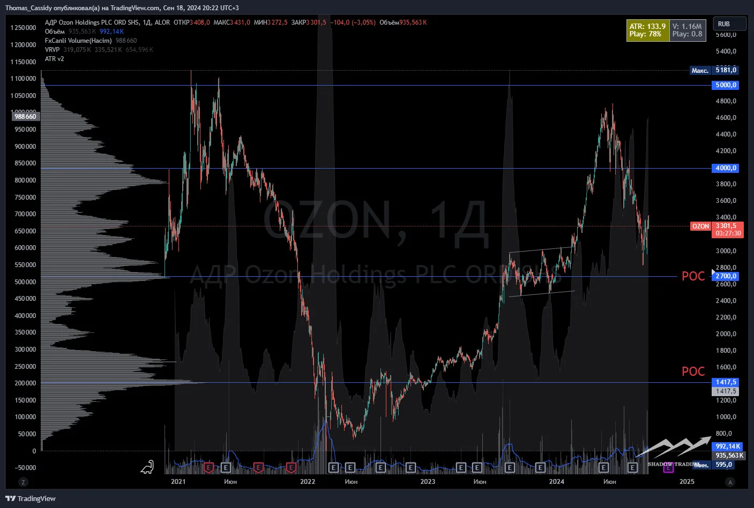Click the last grey earnings marker in 2024
Image resolution: width=754 pixels, height=508 pixels.
(632, 468)
